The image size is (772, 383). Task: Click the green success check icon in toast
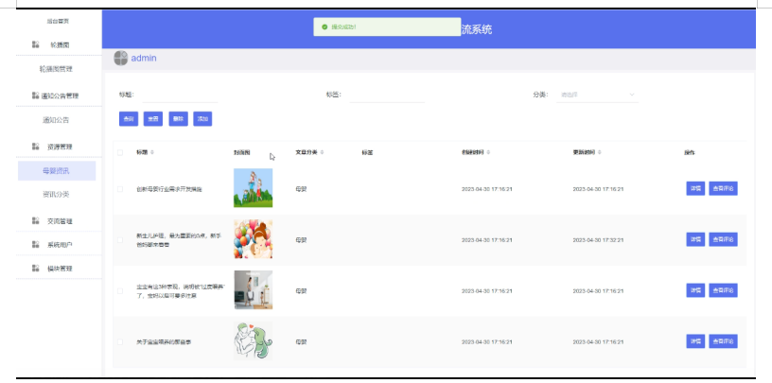[x=325, y=26]
